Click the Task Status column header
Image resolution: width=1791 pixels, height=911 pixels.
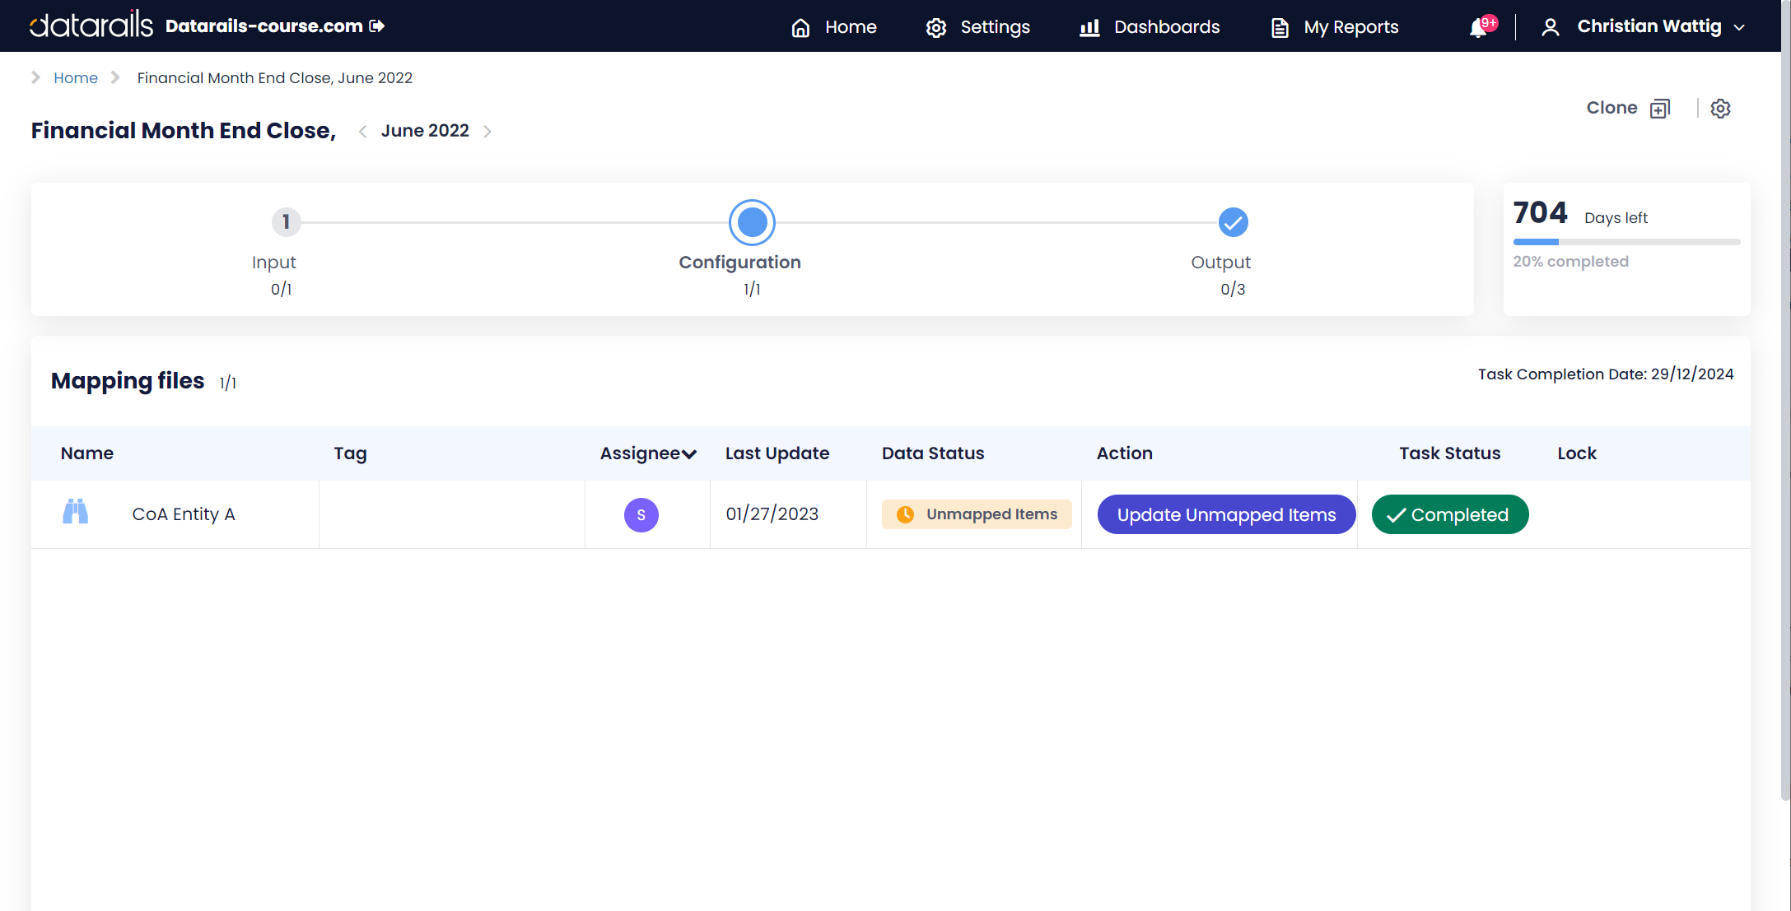pyautogui.click(x=1449, y=453)
